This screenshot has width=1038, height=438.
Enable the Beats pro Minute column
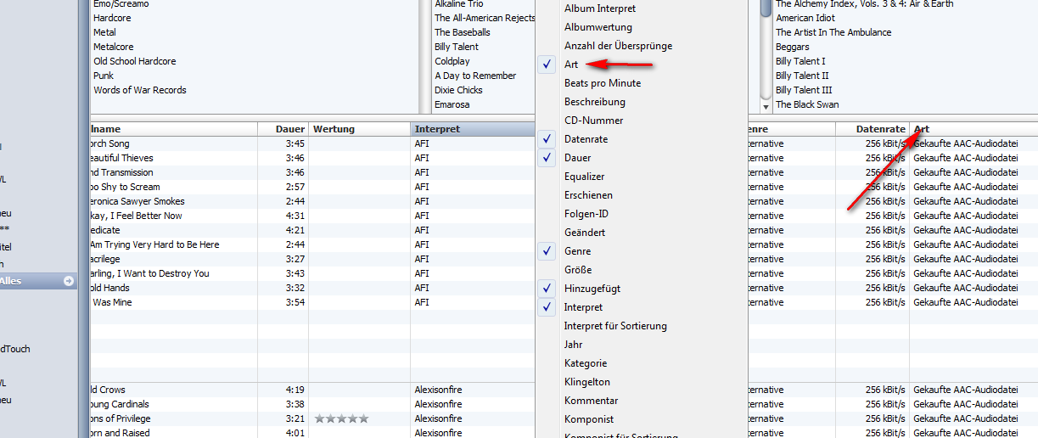[x=603, y=83]
